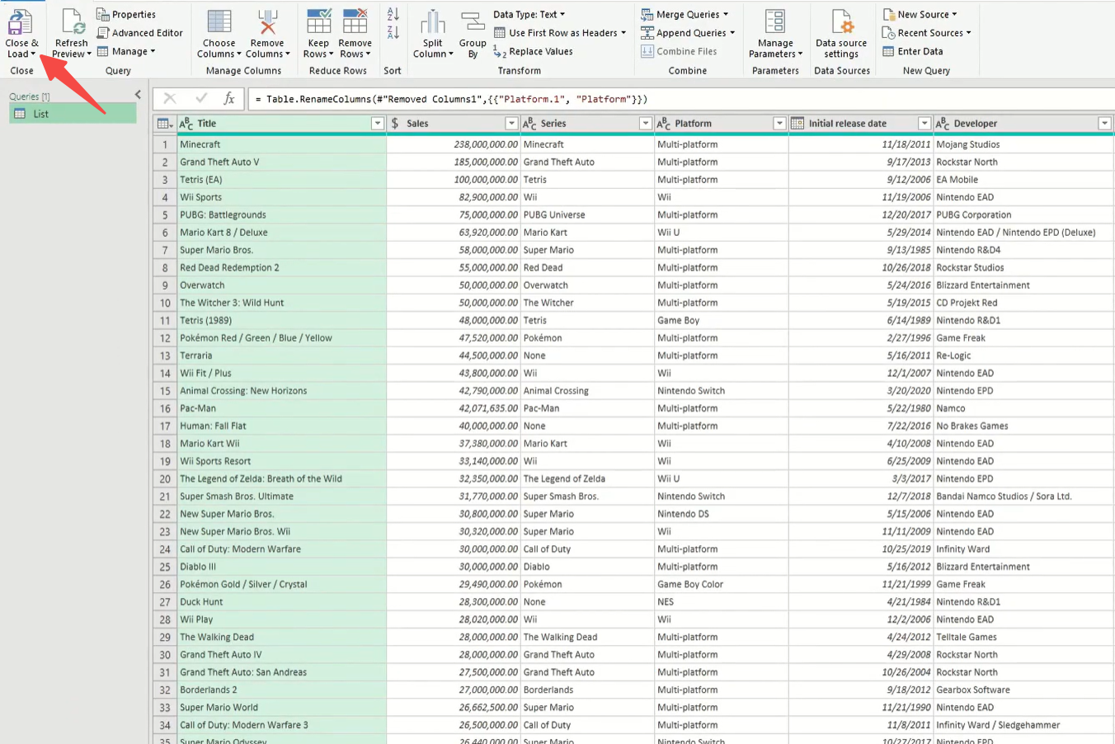Click the Animal Crossing series cell
The width and height of the screenshot is (1115, 744).
tap(587, 391)
